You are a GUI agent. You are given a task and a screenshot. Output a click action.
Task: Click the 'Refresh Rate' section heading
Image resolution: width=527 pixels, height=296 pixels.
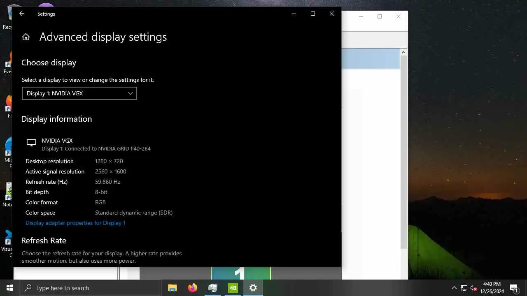pyautogui.click(x=44, y=240)
